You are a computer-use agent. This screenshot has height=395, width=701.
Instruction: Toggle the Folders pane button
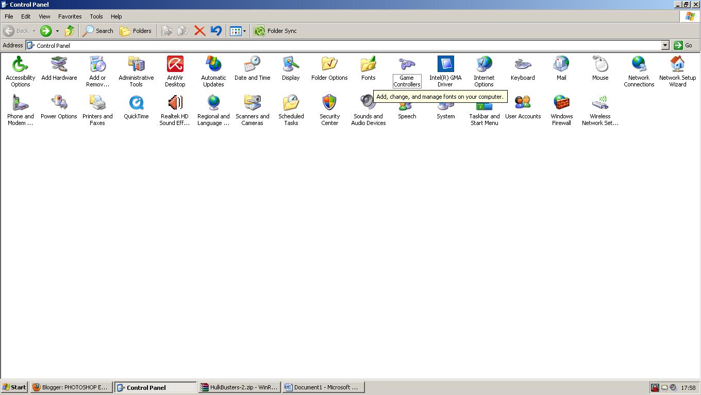click(136, 31)
